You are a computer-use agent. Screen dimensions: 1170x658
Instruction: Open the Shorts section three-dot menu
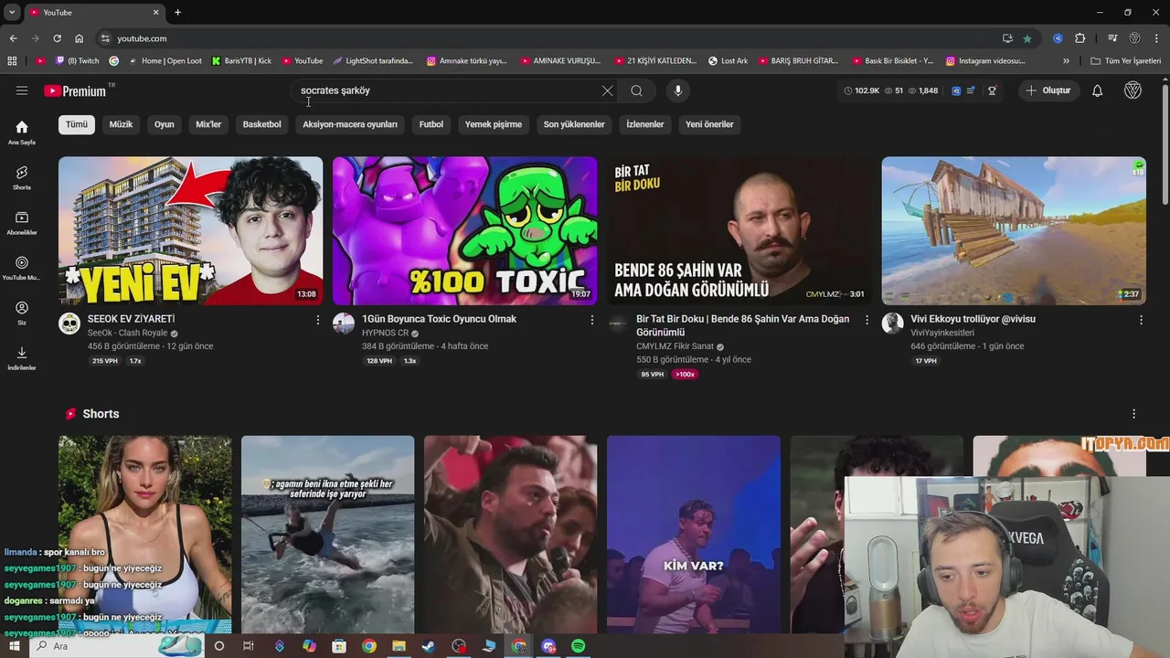[x=1133, y=414]
